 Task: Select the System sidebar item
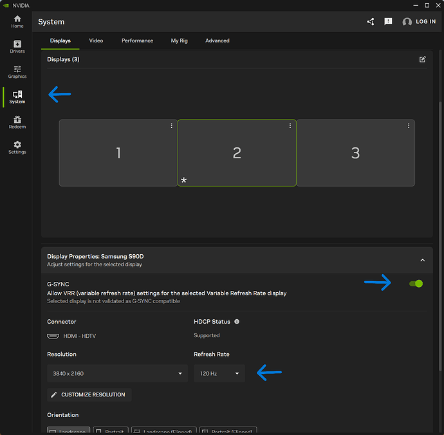(x=17, y=97)
